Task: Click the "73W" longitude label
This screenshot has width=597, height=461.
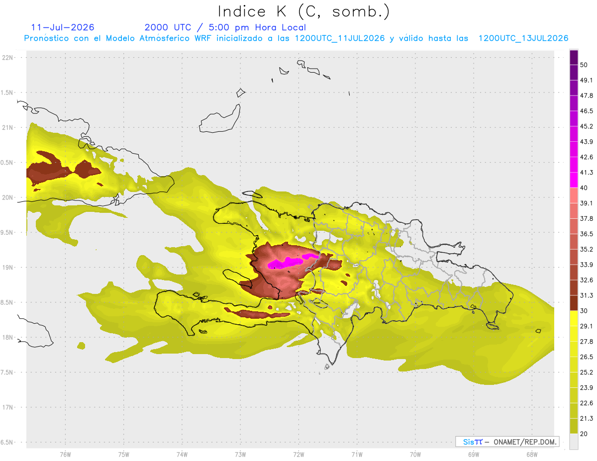Action: pos(240,455)
